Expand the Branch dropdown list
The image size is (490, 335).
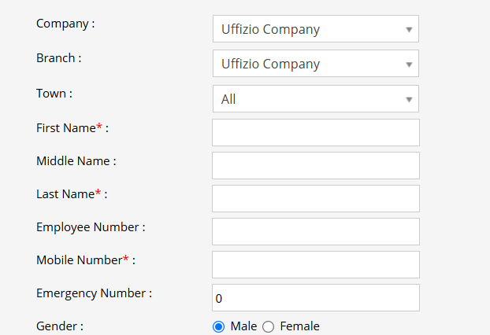tap(315, 64)
